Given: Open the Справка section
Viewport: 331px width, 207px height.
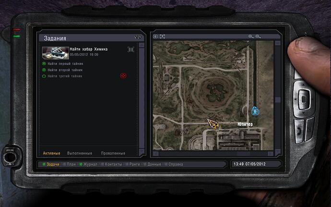Looking at the screenshot, I should click(175, 164).
